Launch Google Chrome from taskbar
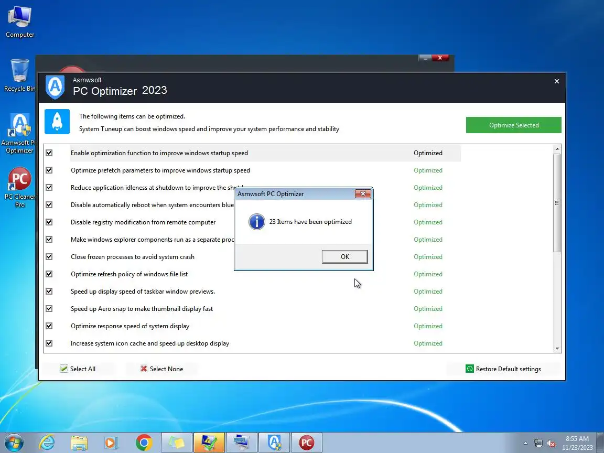 click(x=144, y=443)
